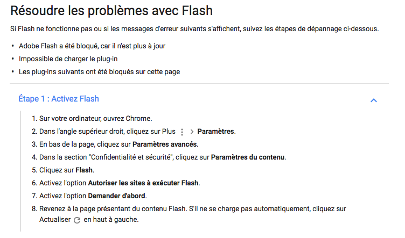Click the circular Actualiser refresh icon
Screen dimensions: 405x238
[x=76, y=220]
